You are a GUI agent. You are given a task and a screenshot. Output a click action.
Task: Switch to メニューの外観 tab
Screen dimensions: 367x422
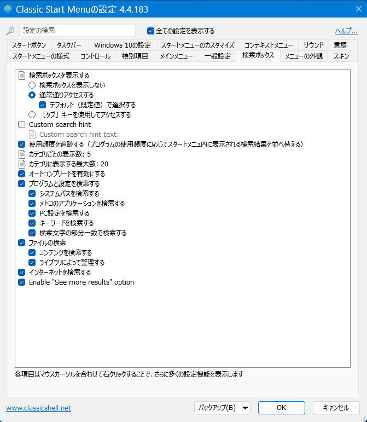304,56
